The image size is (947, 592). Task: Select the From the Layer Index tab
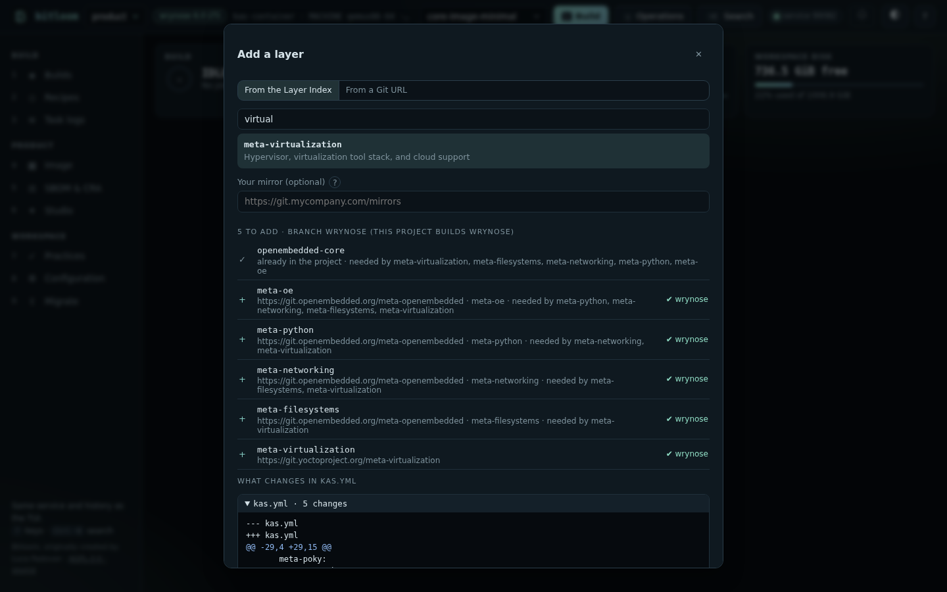click(x=288, y=90)
